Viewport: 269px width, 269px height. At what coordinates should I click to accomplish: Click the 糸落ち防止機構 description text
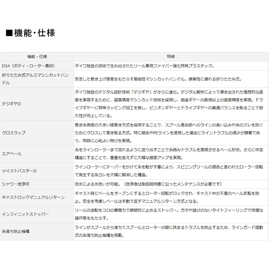tap(169, 231)
